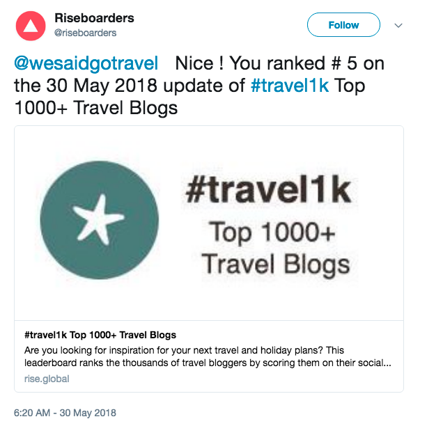
Task: Click the card description about travel inspiration
Action: (x=208, y=356)
